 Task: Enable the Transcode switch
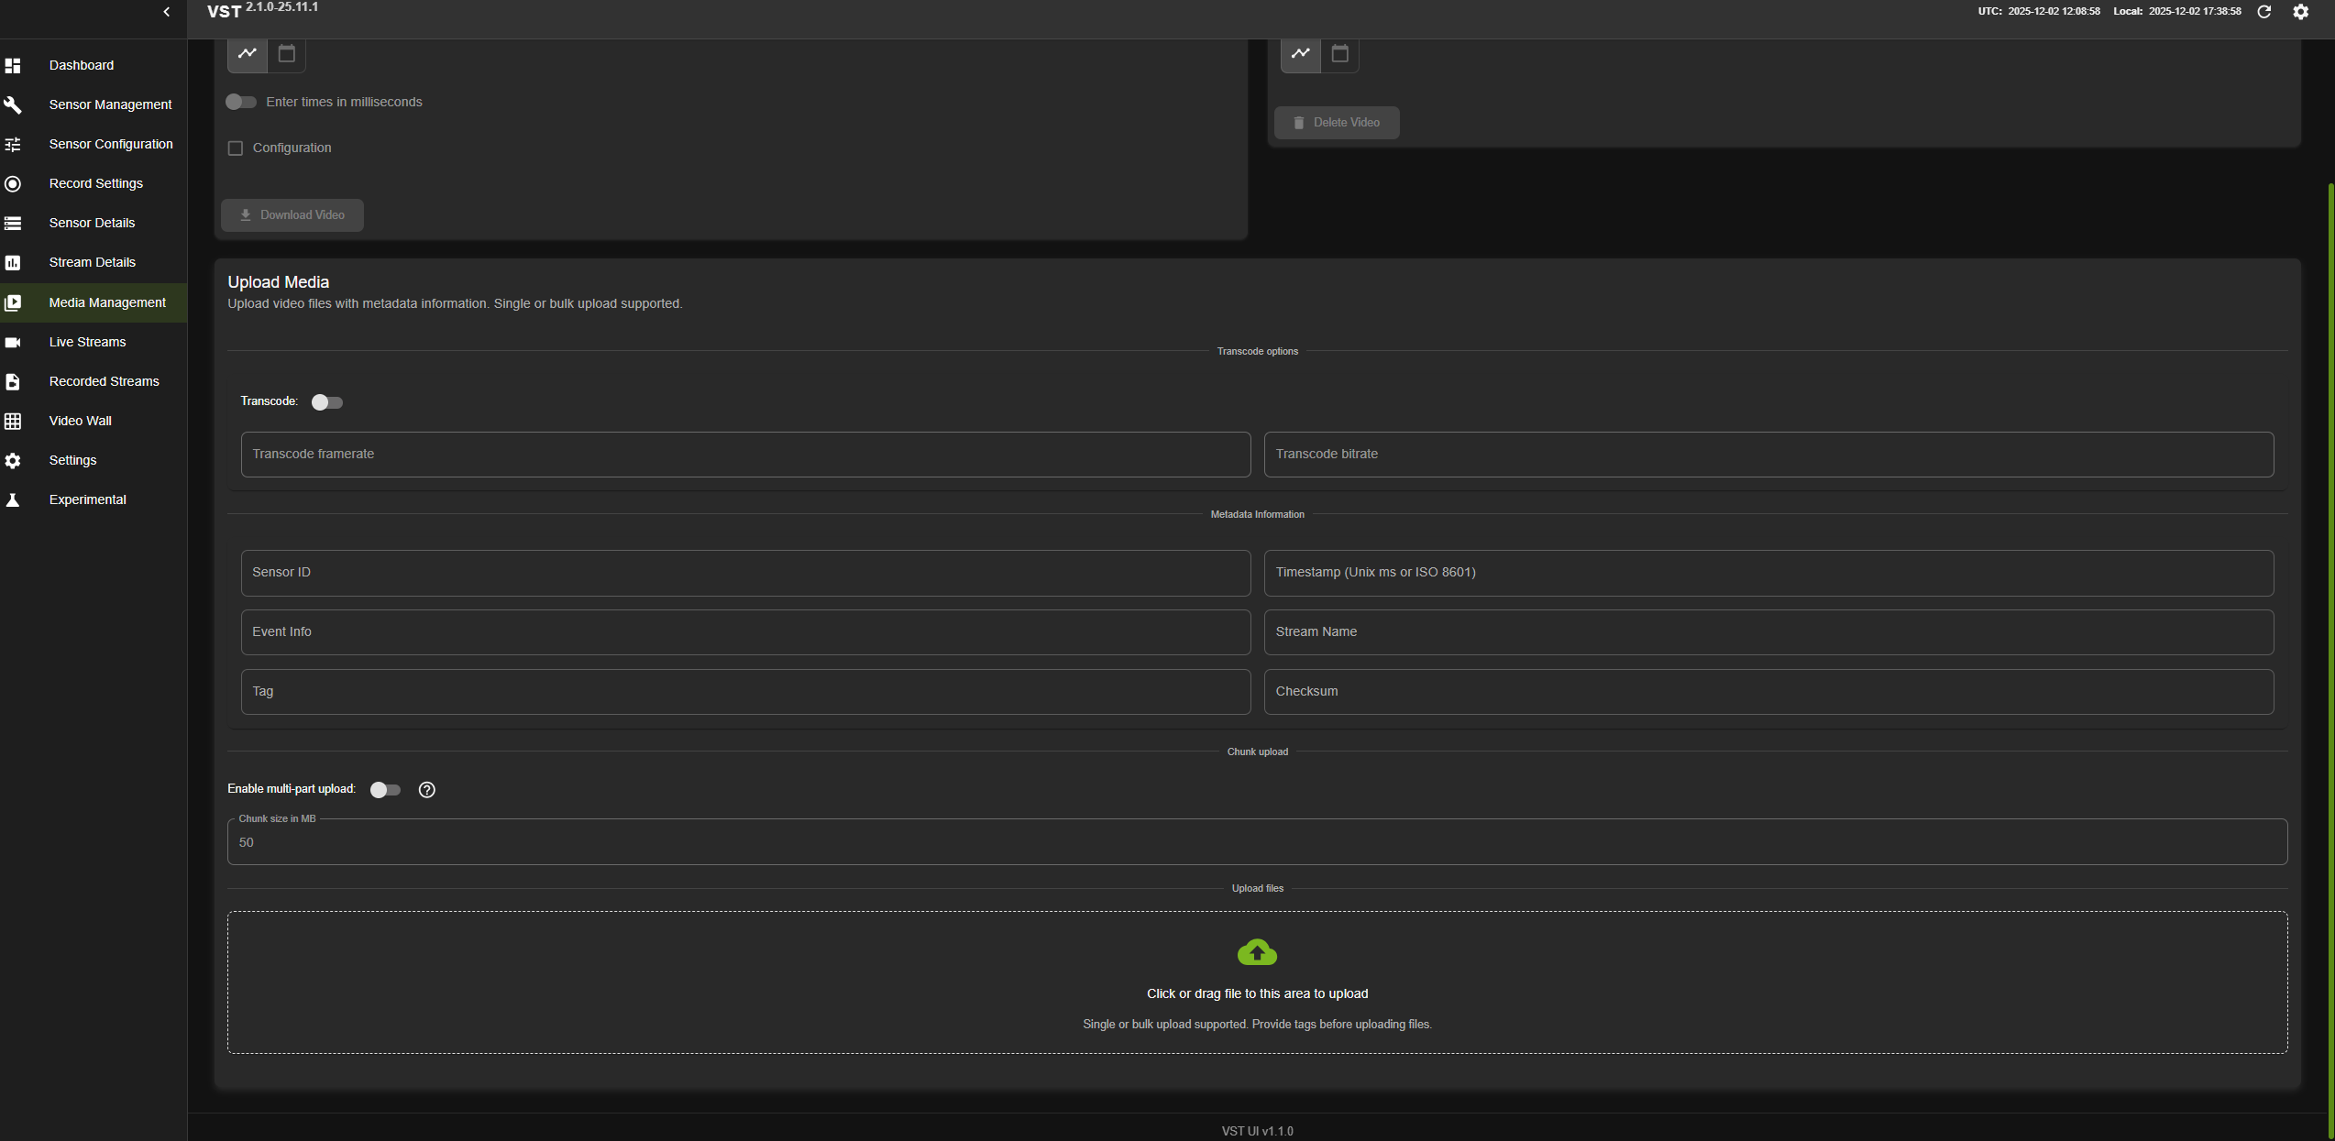[326, 402]
